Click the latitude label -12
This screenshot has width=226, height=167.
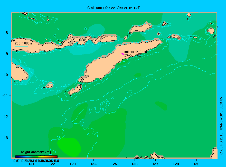5,117
